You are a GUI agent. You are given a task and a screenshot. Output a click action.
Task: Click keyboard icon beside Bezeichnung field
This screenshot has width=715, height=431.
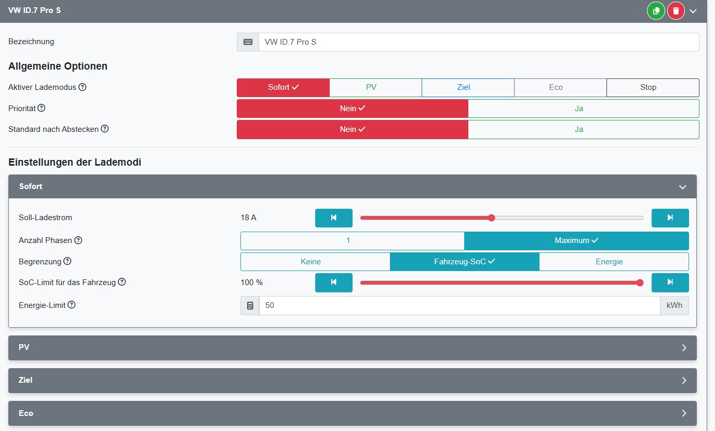(x=248, y=42)
